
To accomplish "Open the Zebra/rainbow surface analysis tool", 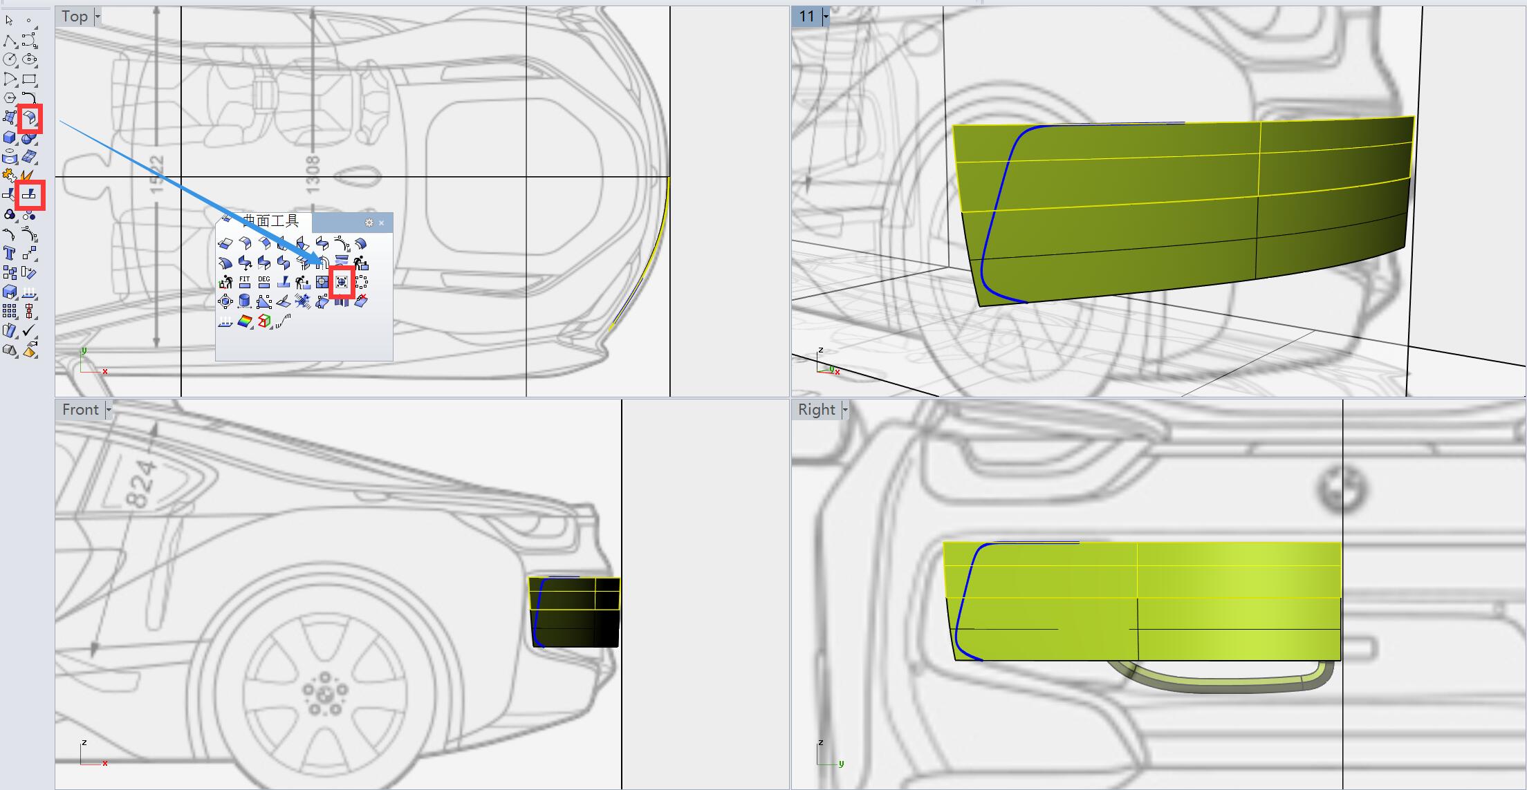I will coord(244,321).
